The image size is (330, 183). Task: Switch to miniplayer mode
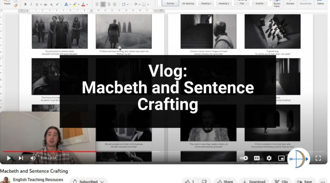pyautogui.click(x=281, y=158)
